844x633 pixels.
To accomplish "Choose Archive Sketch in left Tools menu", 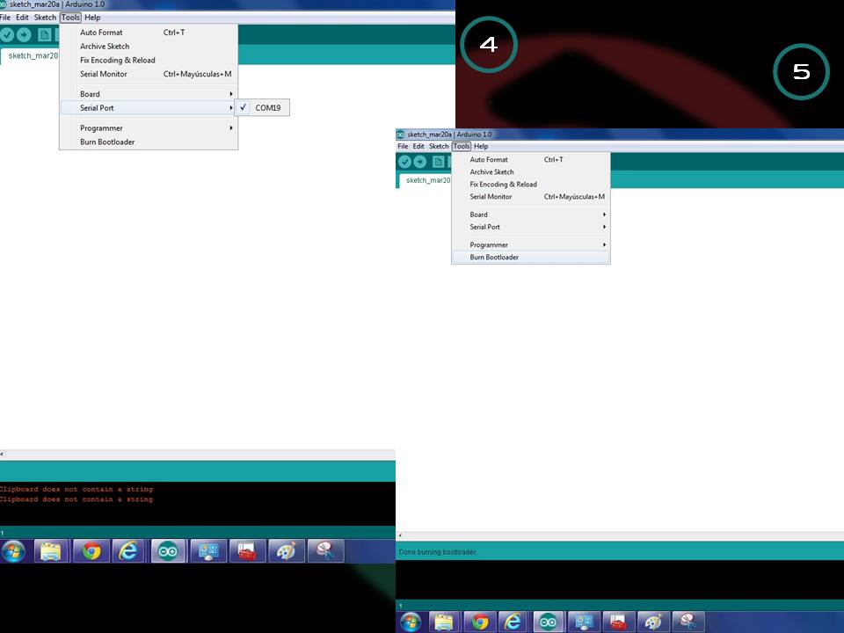I will (149, 47).
